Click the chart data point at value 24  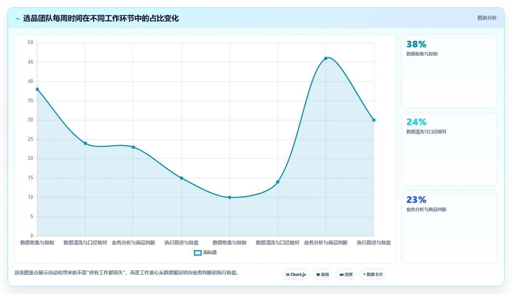85,143
